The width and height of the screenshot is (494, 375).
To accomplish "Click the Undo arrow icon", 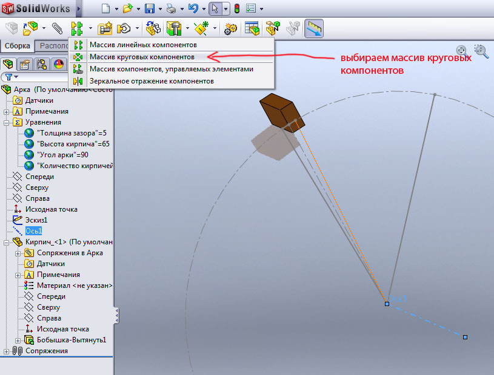I will pyautogui.click(x=193, y=9).
